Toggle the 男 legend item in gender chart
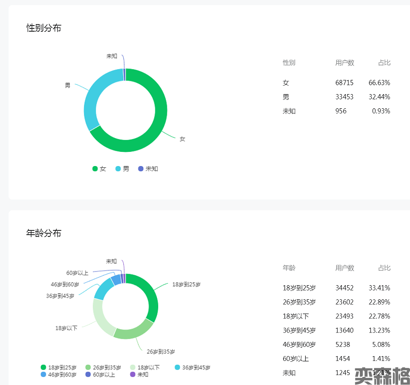This screenshot has height=385, width=410. pos(122,169)
